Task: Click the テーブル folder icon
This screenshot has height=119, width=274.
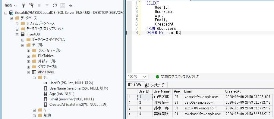Action: coord(28,45)
